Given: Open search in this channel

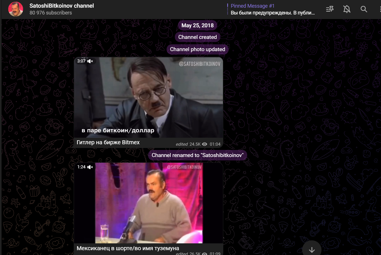Looking at the screenshot, I should point(364,9).
